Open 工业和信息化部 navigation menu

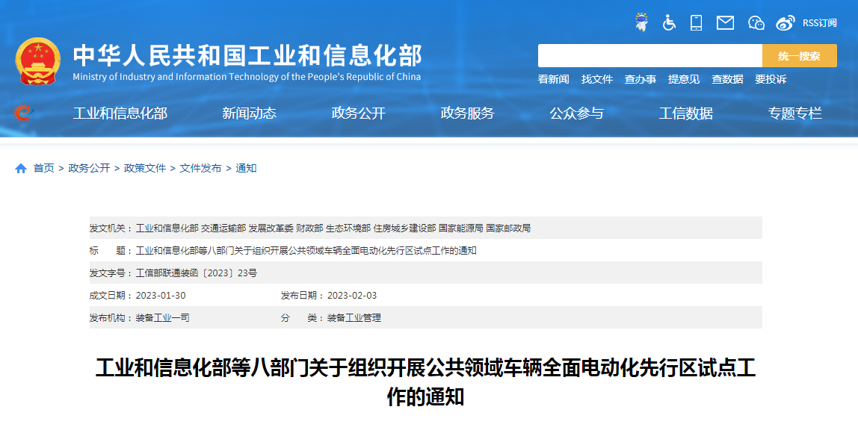coord(120,113)
